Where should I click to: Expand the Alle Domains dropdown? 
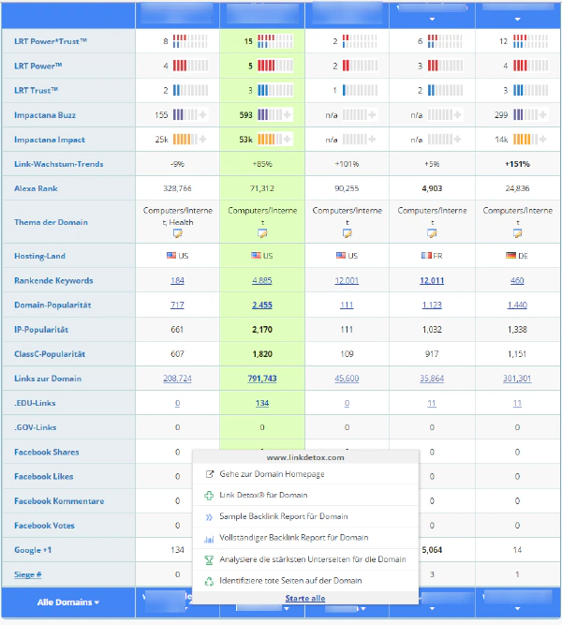pyautogui.click(x=68, y=603)
